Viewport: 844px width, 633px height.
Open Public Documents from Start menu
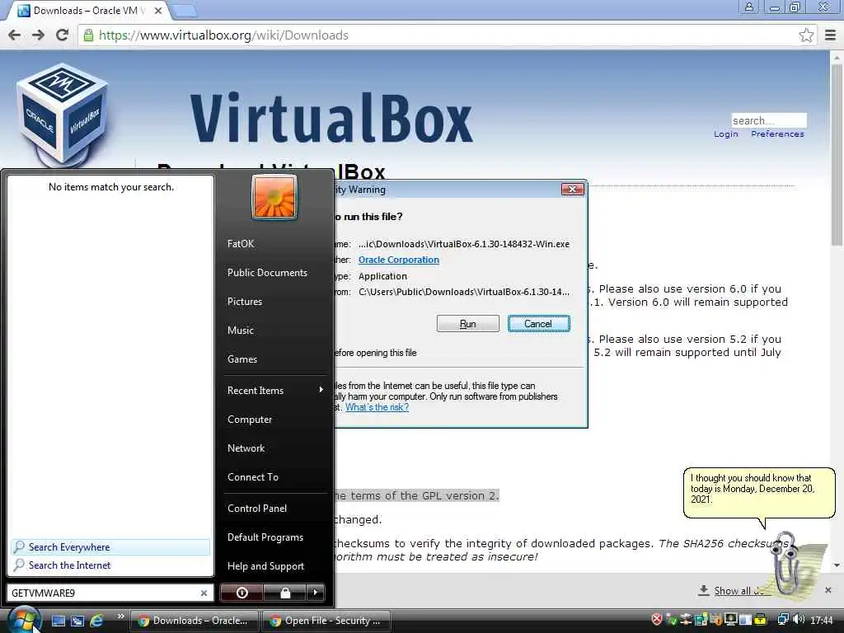tap(267, 273)
